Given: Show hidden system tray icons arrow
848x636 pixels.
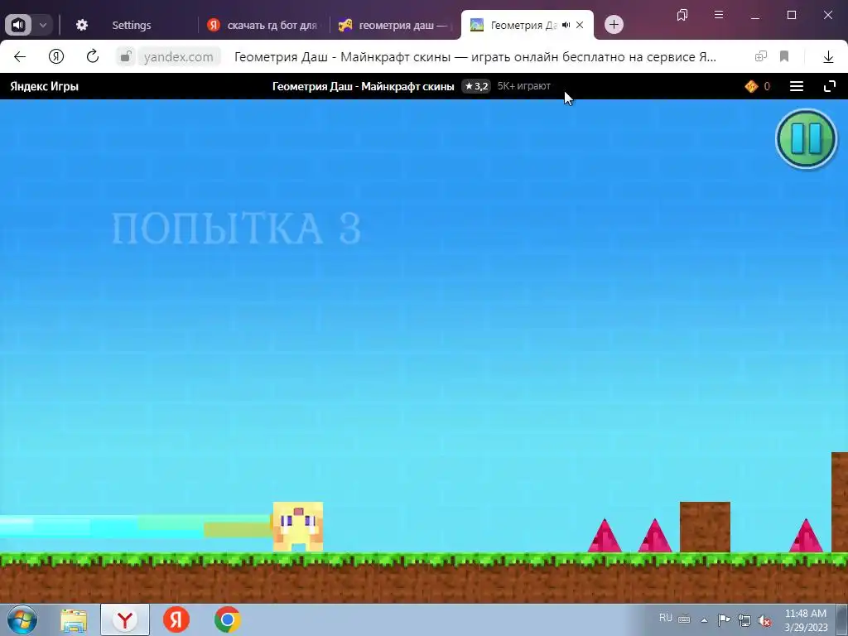Looking at the screenshot, I should [704, 620].
